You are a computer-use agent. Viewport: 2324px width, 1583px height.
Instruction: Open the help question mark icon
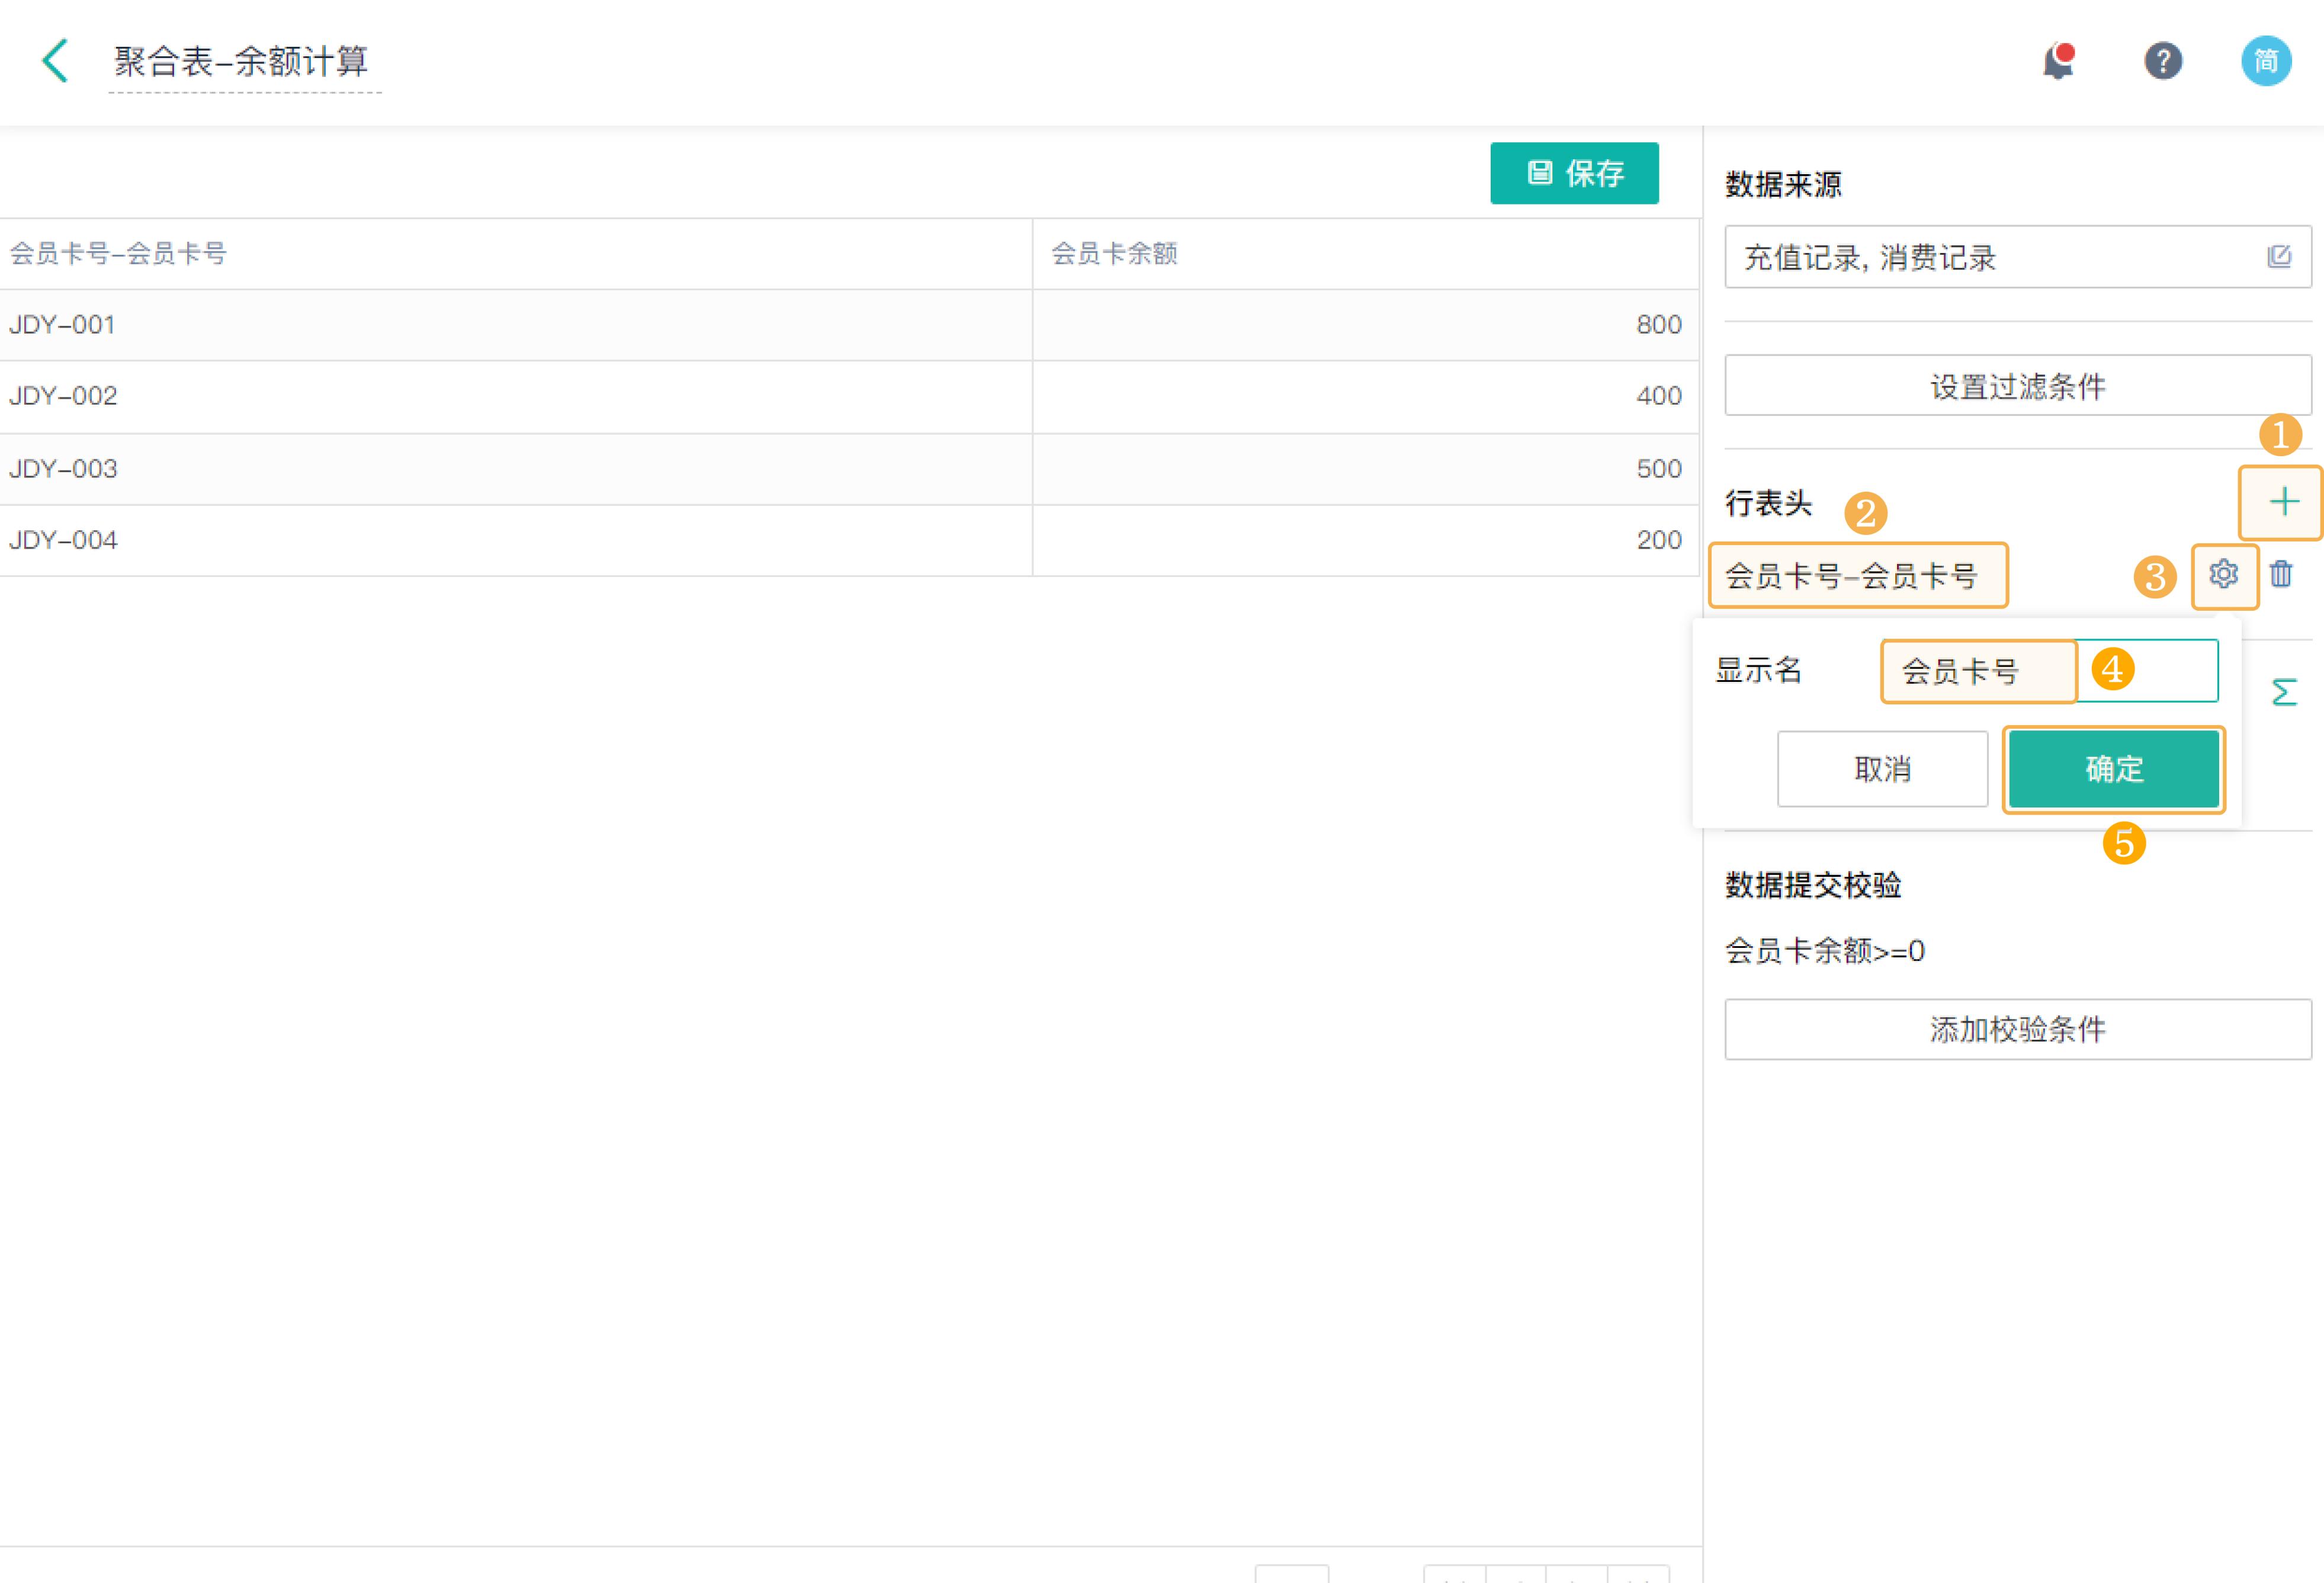pyautogui.click(x=2163, y=61)
